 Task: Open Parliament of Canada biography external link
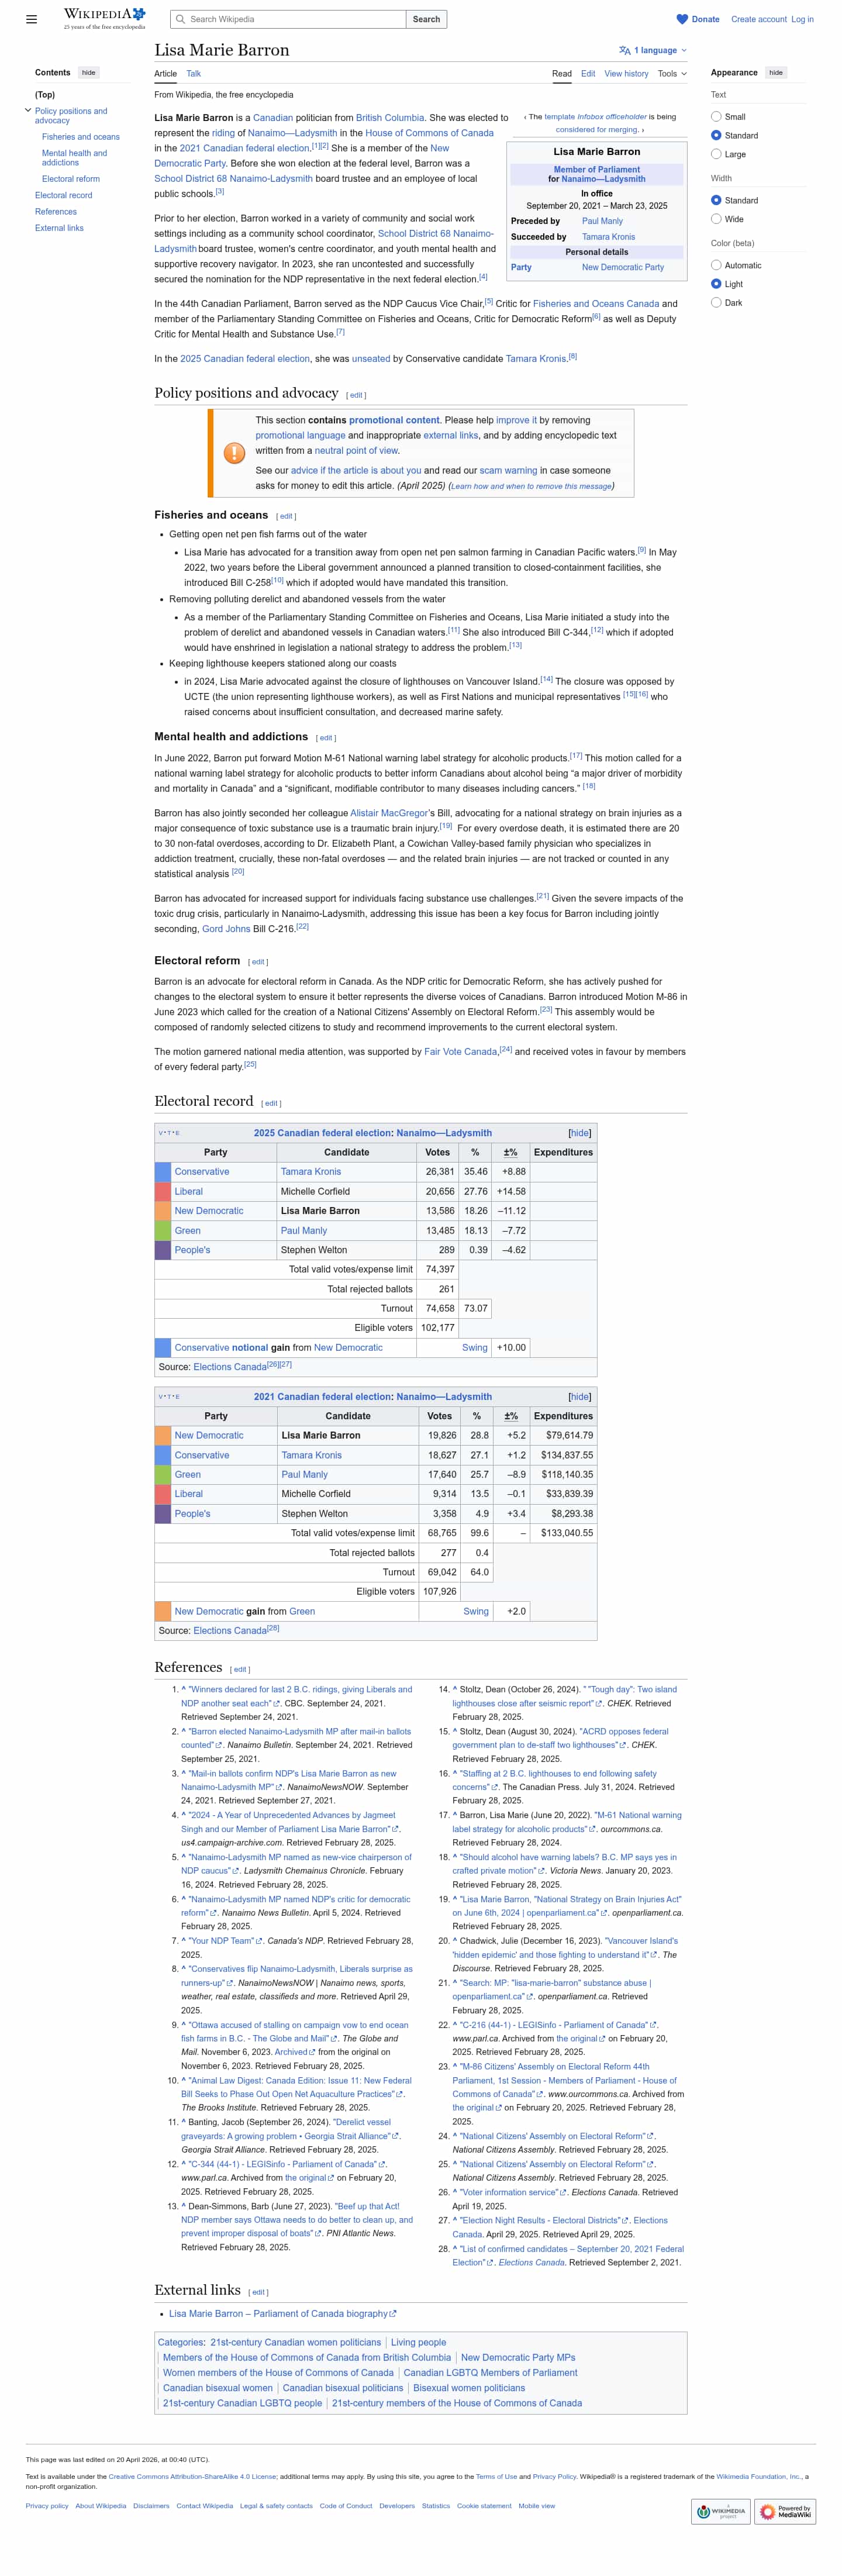tap(282, 2313)
